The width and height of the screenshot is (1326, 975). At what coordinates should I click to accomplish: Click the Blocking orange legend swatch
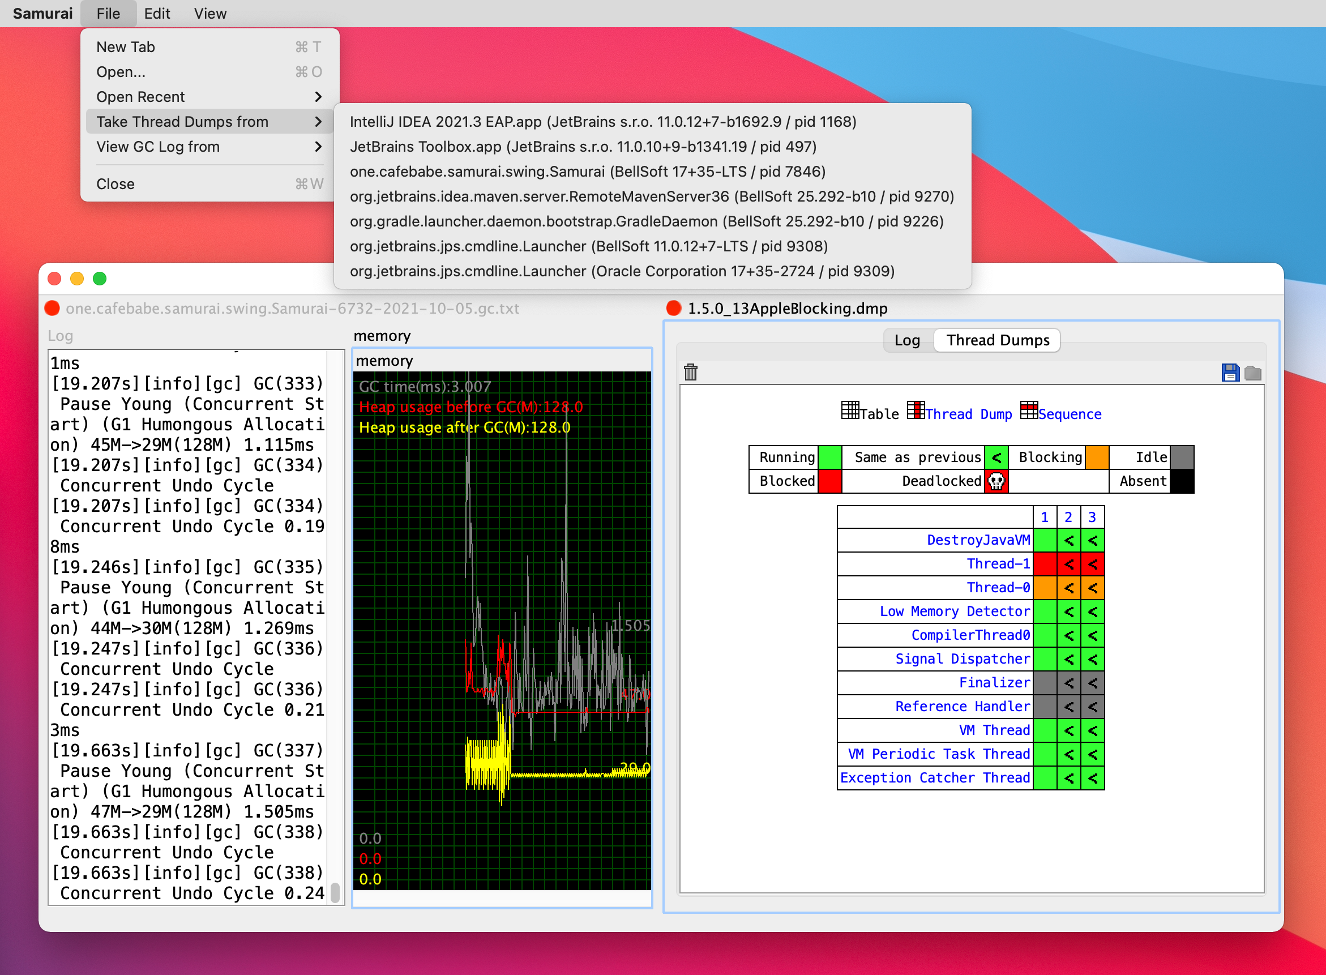pos(1097,457)
